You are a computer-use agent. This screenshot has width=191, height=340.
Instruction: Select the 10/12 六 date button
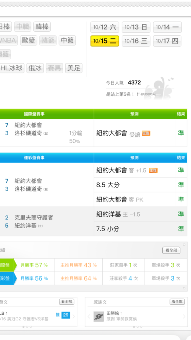pyautogui.click(x=105, y=27)
